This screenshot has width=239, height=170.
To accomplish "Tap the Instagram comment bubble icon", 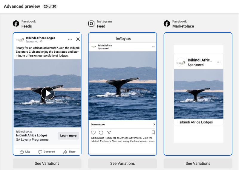I will pyautogui.click(x=101, y=133).
